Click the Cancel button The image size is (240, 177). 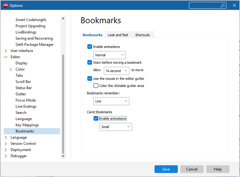click(x=192, y=169)
